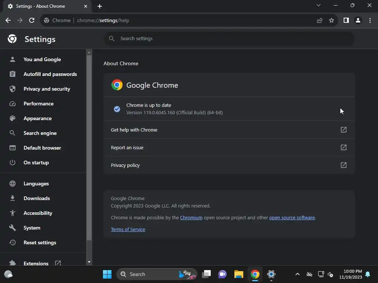Open the Windows Start menu
This screenshot has width=378, height=283.
click(x=107, y=274)
